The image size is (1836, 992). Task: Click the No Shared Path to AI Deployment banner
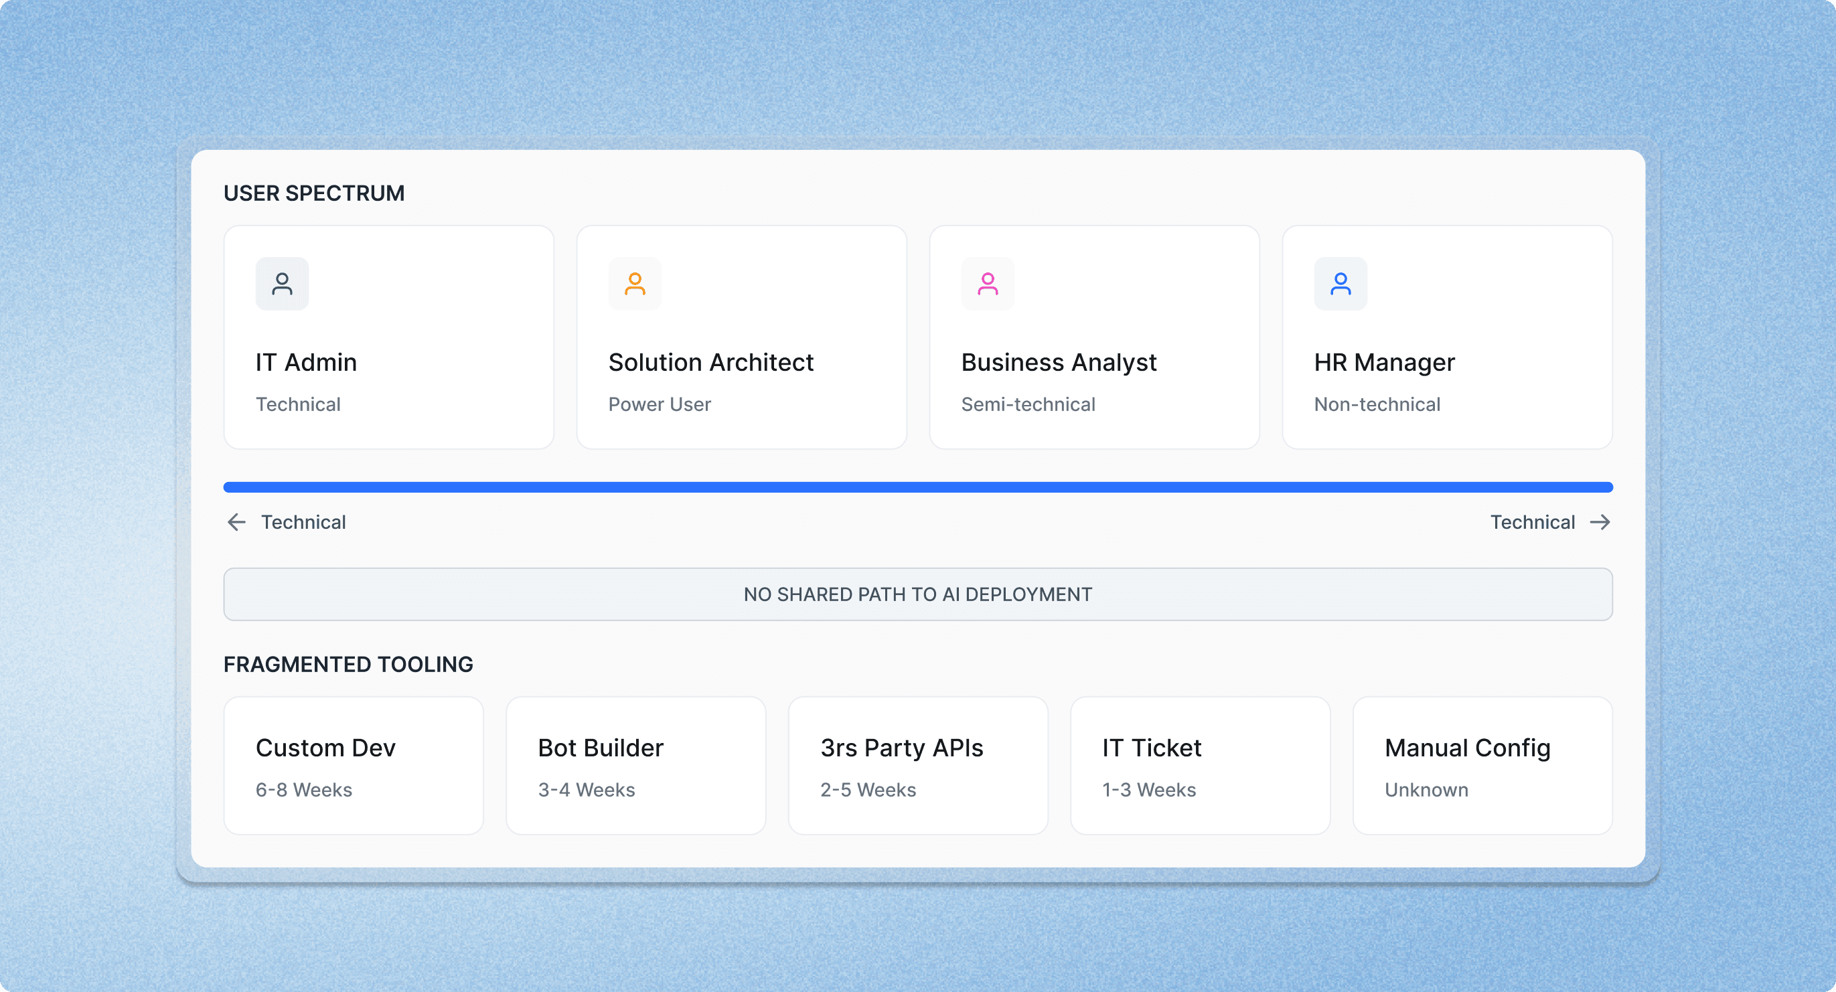918,594
